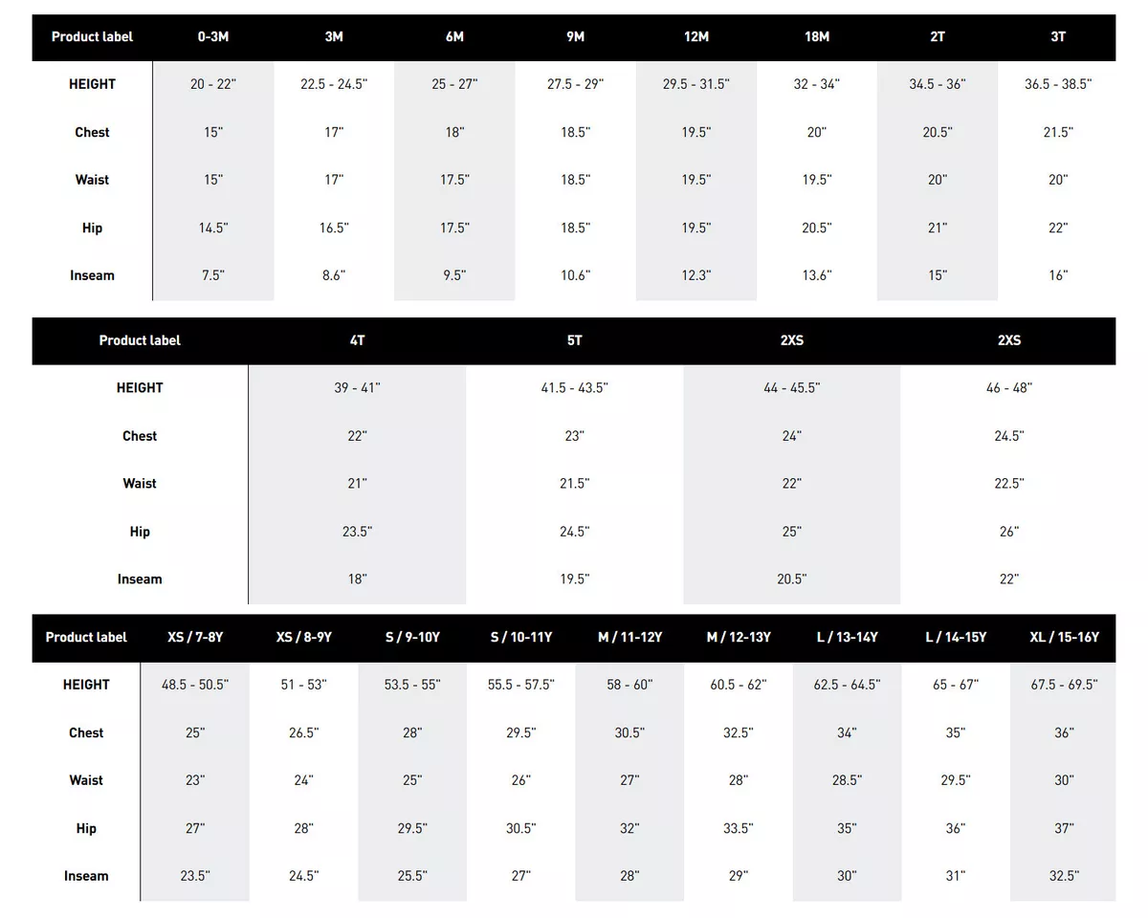This screenshot has width=1148, height=918.
Task: Click the M / 11-12Y header
Action: coord(629,637)
